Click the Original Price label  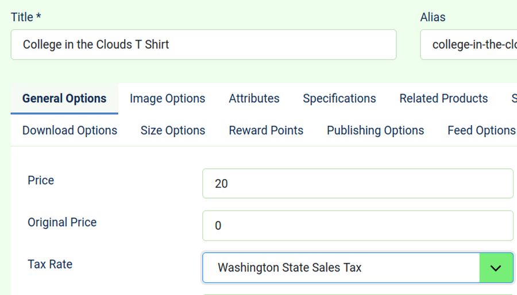click(62, 223)
